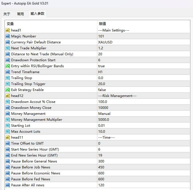193x190 pixels.
Task: Click the icon beside head1 variable
Action: pos(8,30)
